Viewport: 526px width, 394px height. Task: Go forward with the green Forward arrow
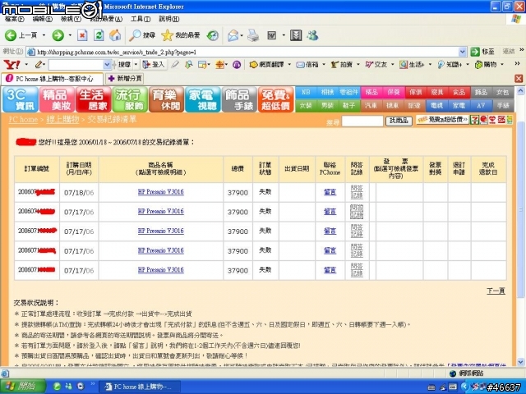(58, 35)
